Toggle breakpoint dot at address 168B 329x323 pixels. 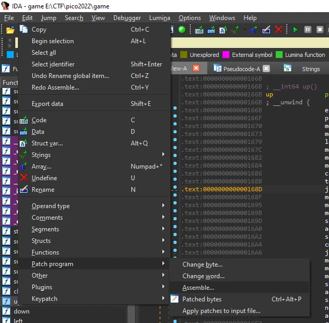coord(175,179)
